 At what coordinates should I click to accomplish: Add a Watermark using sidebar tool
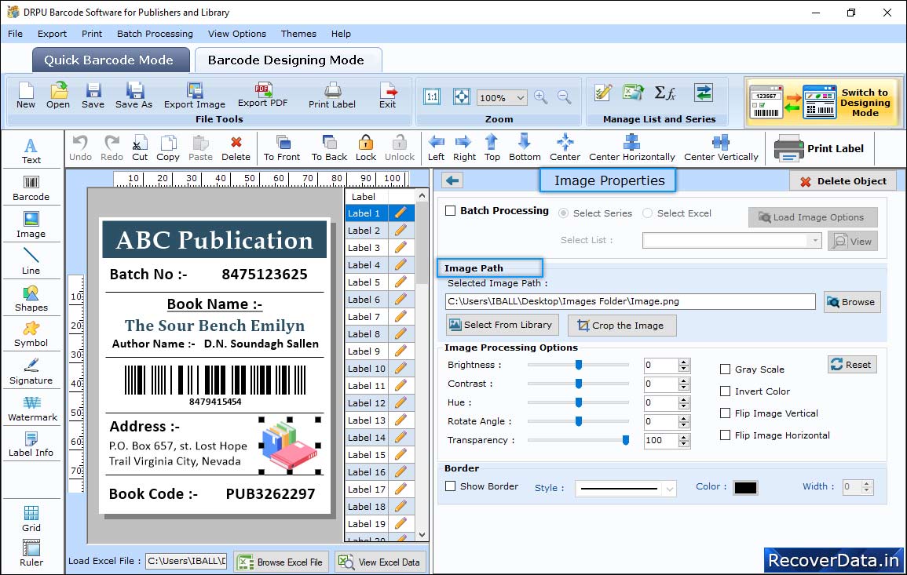point(32,408)
